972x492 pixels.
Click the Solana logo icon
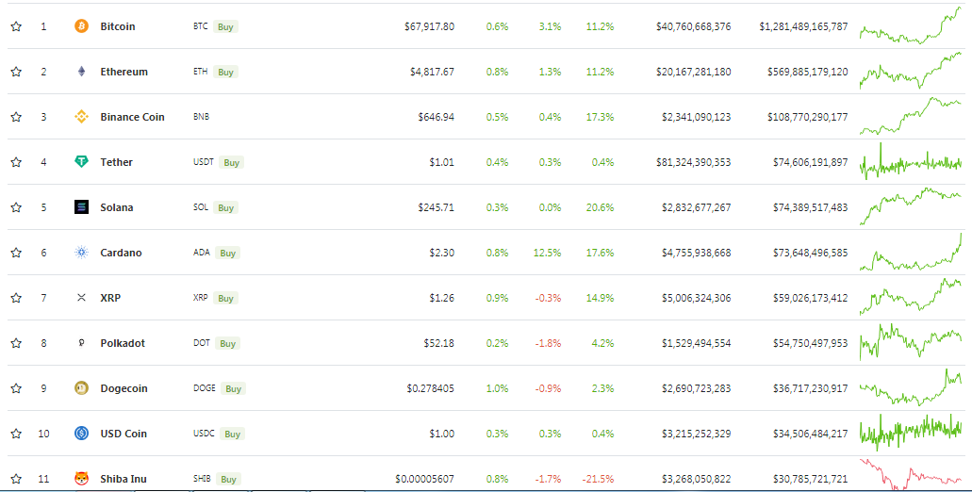point(81,207)
